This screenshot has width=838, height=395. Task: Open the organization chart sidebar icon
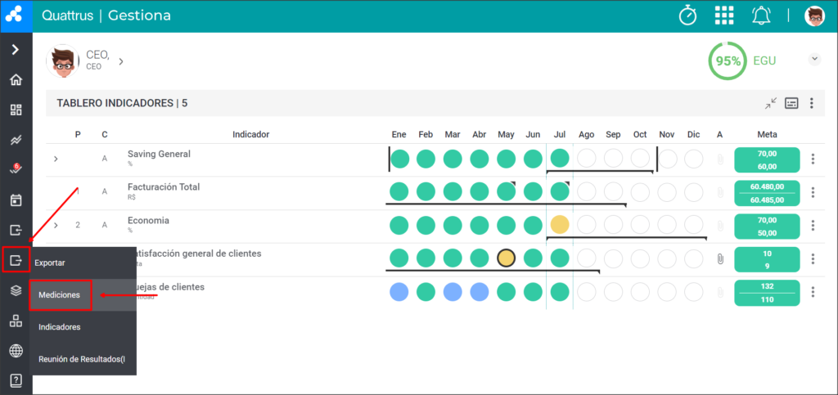click(16, 321)
